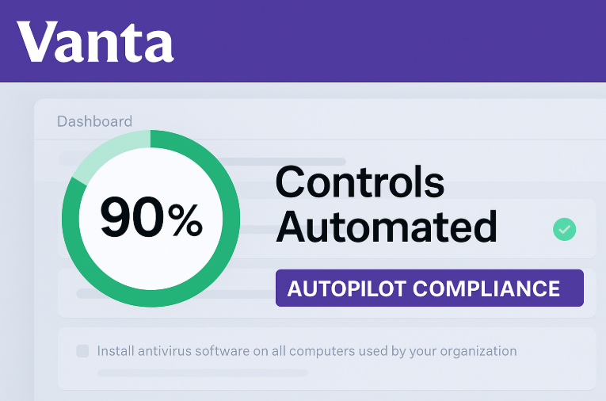Check the Install antivirus software checkbox
The height and width of the screenshot is (401, 606).
[82, 350]
